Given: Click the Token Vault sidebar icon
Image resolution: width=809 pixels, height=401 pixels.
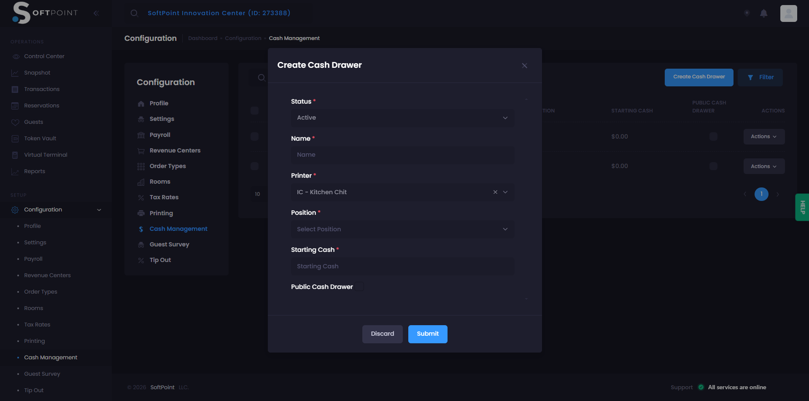Looking at the screenshot, I should 15,139.
